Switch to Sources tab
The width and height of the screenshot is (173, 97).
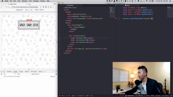click(21, 72)
